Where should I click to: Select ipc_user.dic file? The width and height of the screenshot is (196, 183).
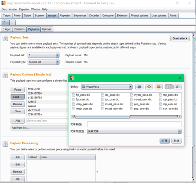click(x=110, y=99)
